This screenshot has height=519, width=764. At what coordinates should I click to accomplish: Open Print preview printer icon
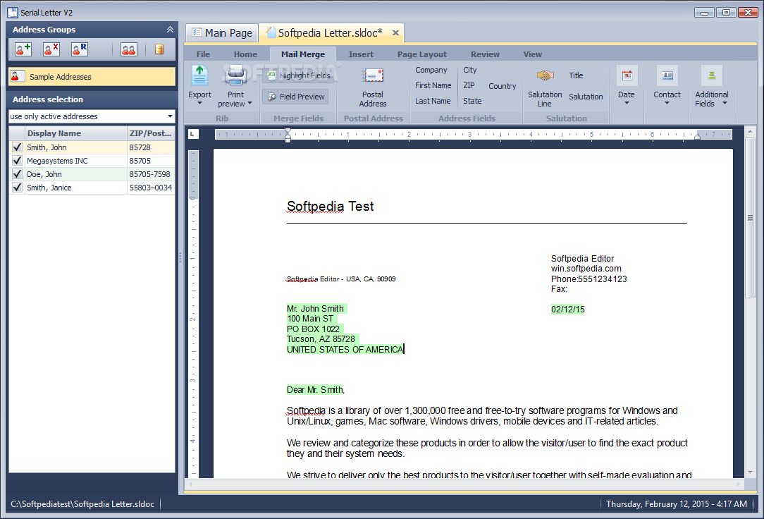click(x=236, y=75)
